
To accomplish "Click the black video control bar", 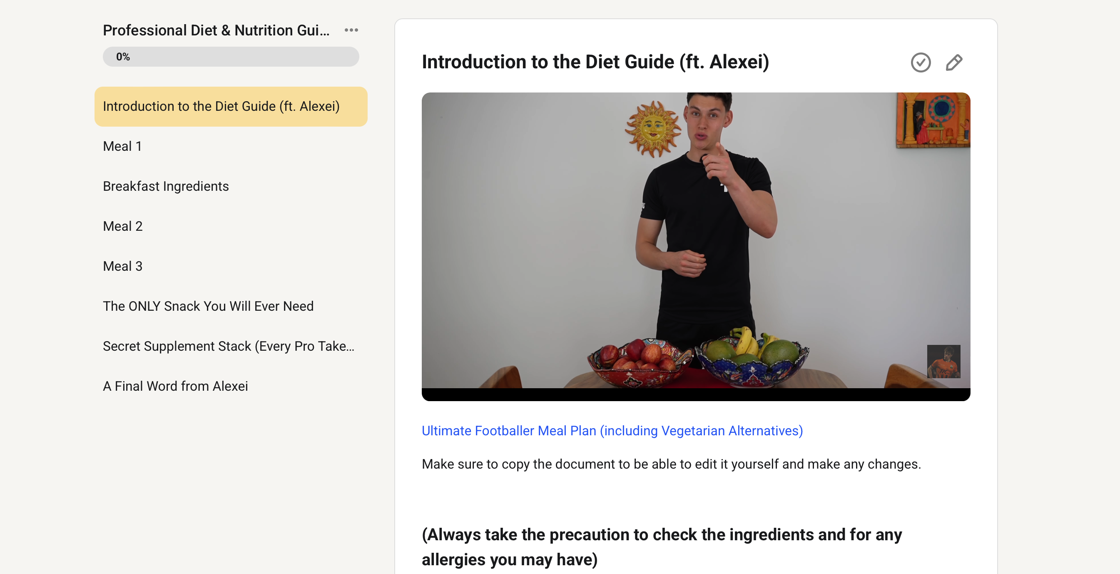I will (x=696, y=394).
